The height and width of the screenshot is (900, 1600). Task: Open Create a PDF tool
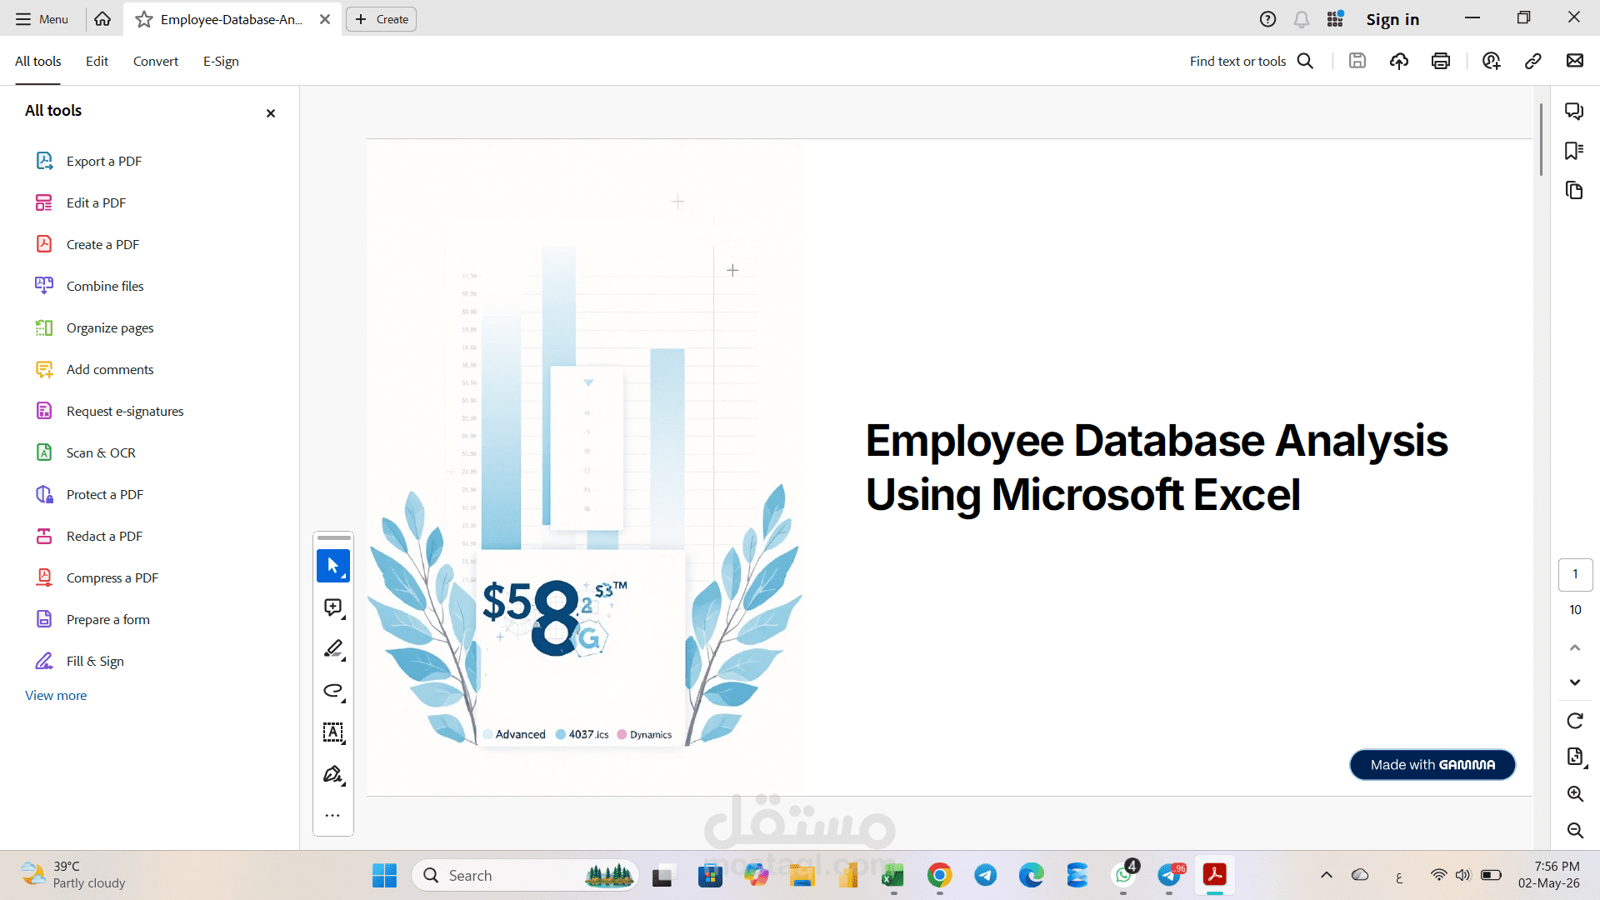pos(87,244)
